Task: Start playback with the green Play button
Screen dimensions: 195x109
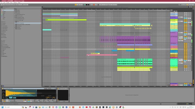Action: click(85, 5)
